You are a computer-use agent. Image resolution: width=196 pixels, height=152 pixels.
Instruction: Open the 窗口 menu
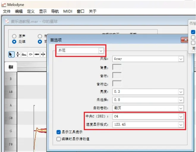click(x=80, y=11)
